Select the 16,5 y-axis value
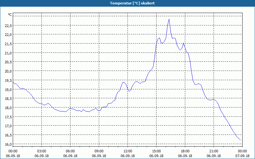The height and width of the screenshot is (159, 255). (8, 135)
